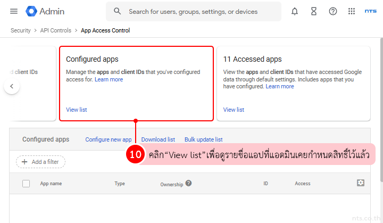This screenshot has height=223, width=383.
Task: Toggle the select-all apps checkbox
Action: pos(26,184)
